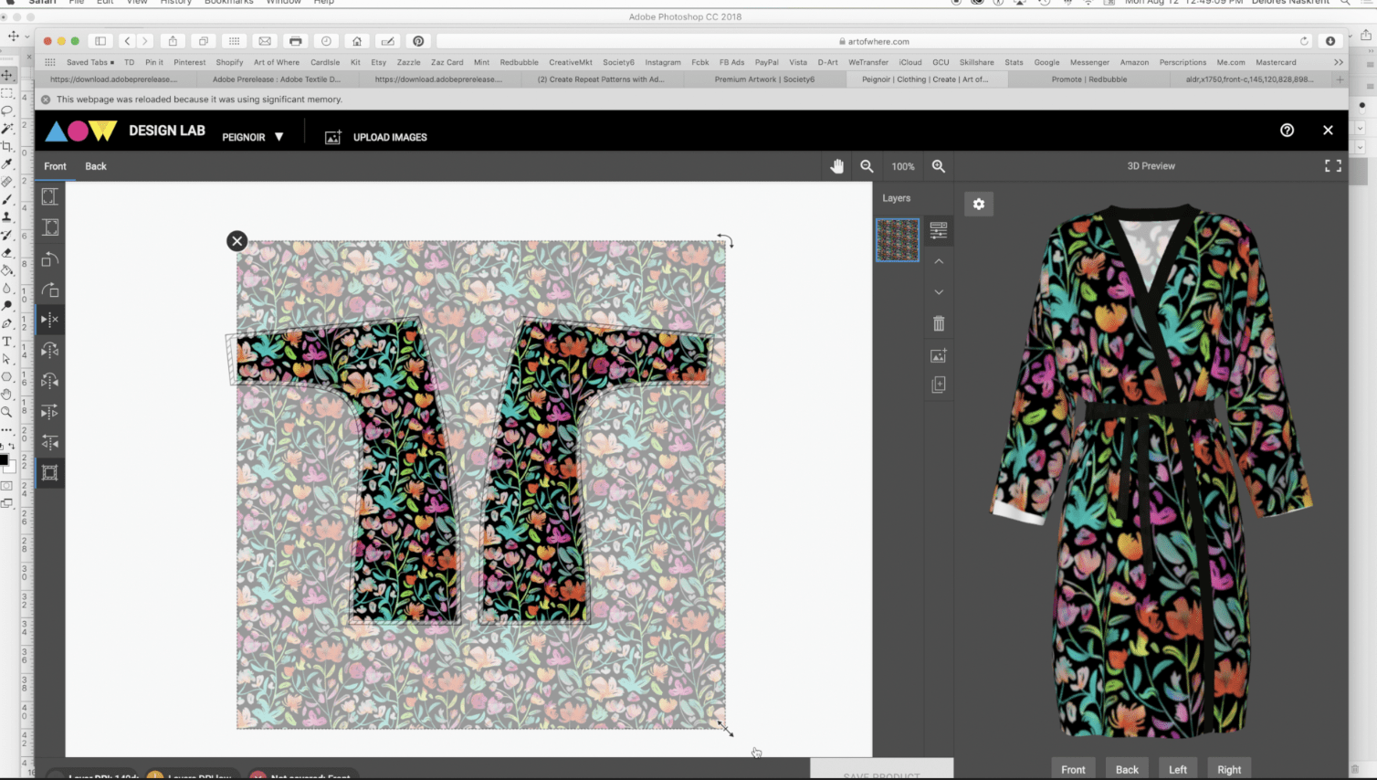Screen dimensions: 1377x780
Task: Move layer up with the chevron
Action: 939,261
